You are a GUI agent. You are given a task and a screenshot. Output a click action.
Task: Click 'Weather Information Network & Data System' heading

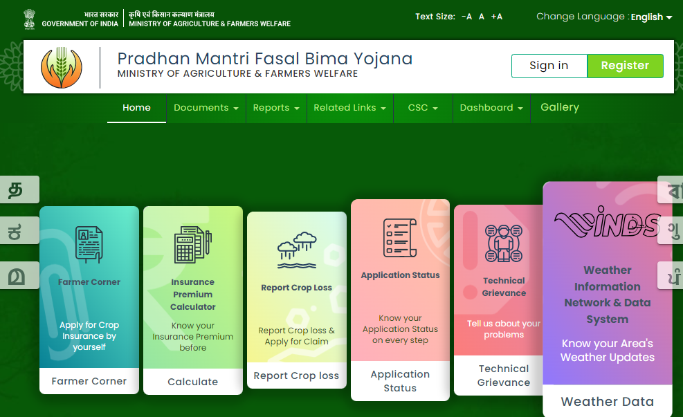[x=607, y=294]
